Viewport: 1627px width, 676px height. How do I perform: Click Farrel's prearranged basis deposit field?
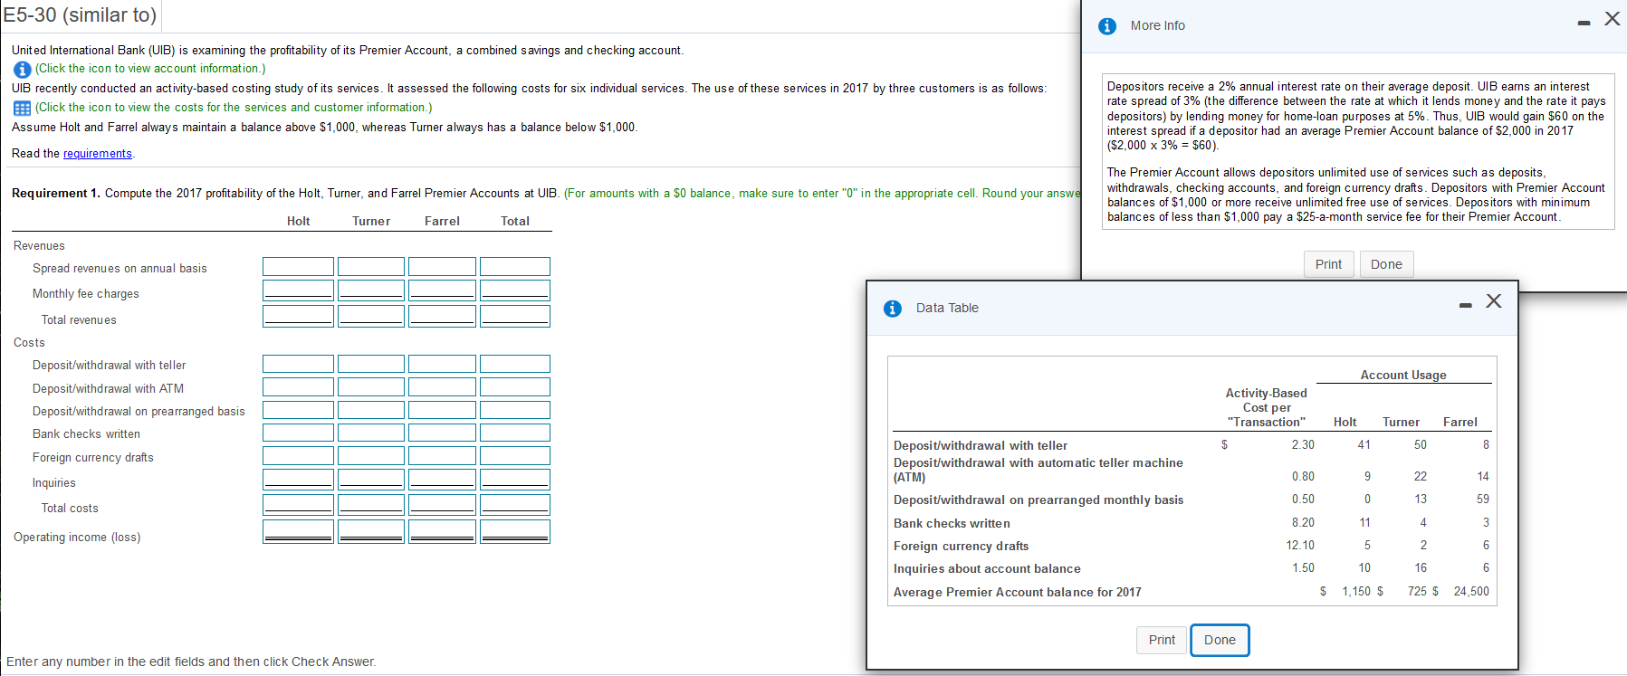coord(442,410)
